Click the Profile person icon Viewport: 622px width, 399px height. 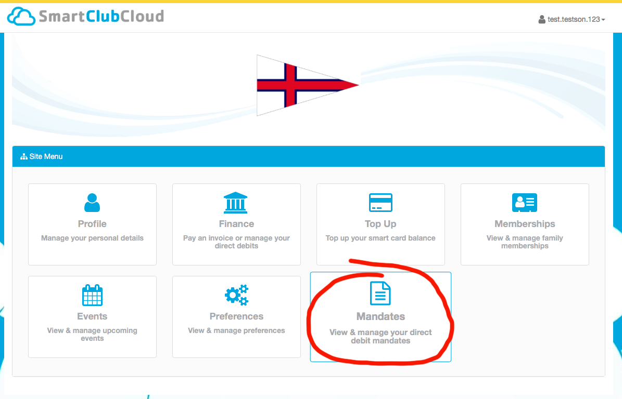92,203
